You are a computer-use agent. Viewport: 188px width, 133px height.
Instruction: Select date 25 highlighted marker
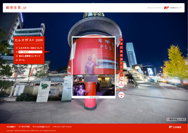pyautogui.click(x=121, y=78)
